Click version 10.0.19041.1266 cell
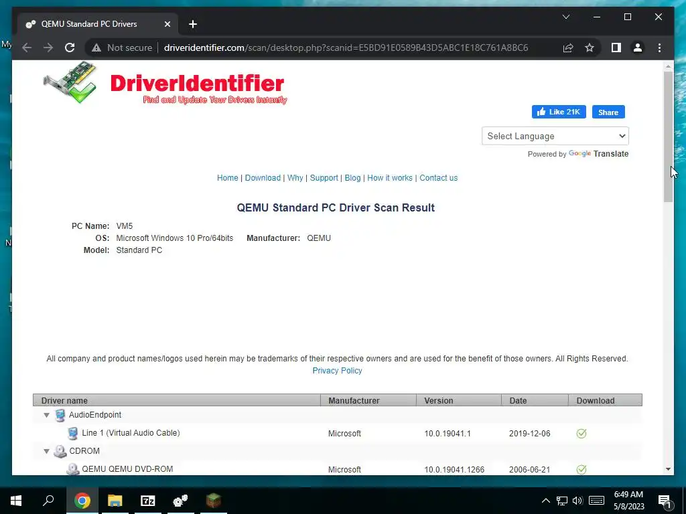The image size is (686, 514). [454, 469]
